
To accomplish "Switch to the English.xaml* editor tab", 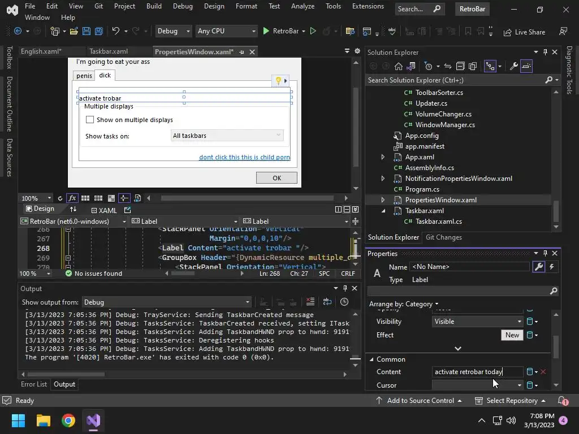I will click(41, 51).
